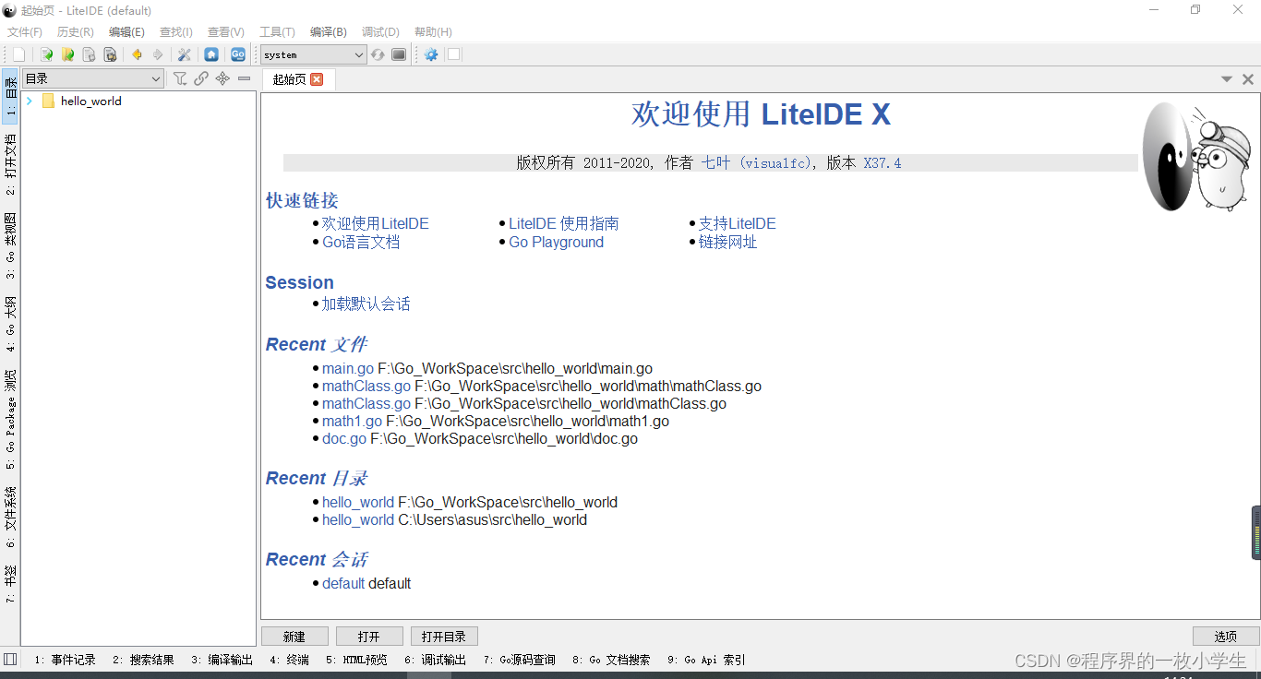Switch to the 4: Go 大纲 side tab
This screenshot has width=1261, height=679.
[10, 324]
